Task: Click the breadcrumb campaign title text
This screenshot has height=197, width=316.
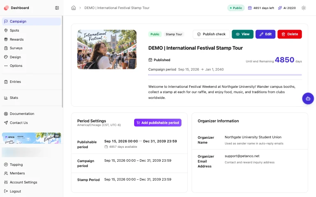Action: pos(117,8)
